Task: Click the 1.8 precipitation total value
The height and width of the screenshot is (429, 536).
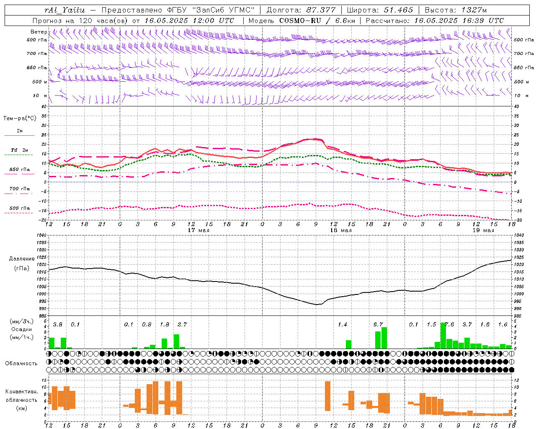Action: 165,325
